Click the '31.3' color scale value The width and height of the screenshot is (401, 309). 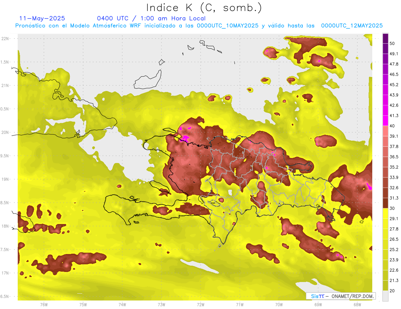tap(394, 198)
